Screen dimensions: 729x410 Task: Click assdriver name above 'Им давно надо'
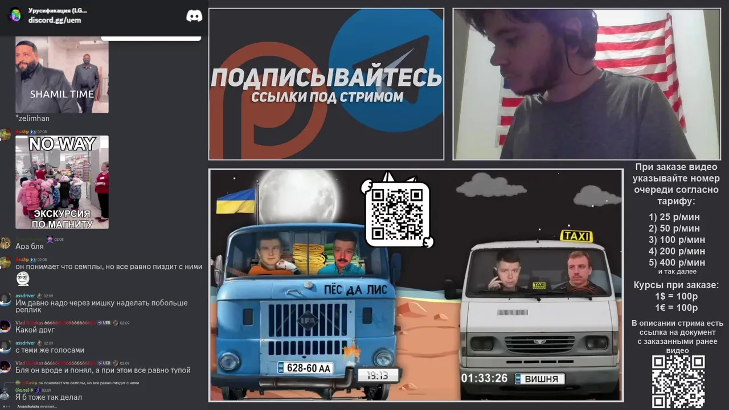pos(25,296)
